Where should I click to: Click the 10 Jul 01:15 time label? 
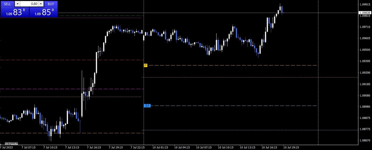pyautogui.click(x=160, y=148)
